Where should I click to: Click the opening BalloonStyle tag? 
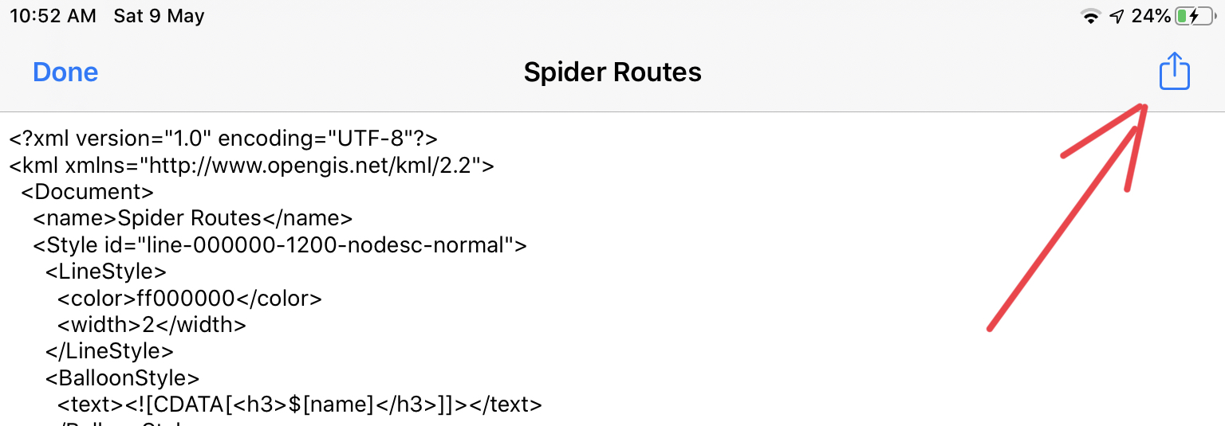coord(122,377)
